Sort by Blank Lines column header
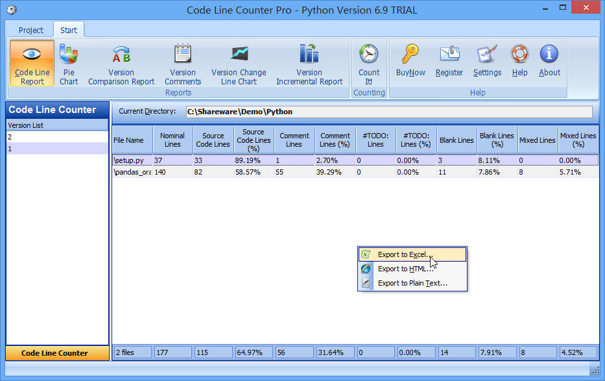Image resolution: width=605 pixels, height=381 pixels. [x=457, y=140]
